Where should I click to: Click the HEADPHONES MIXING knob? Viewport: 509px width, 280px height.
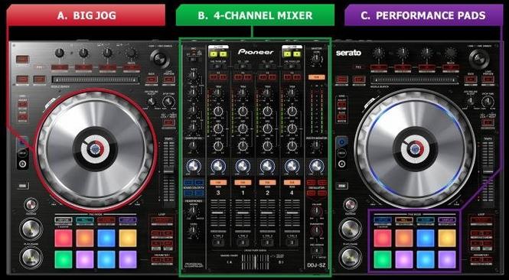[x=193, y=210]
